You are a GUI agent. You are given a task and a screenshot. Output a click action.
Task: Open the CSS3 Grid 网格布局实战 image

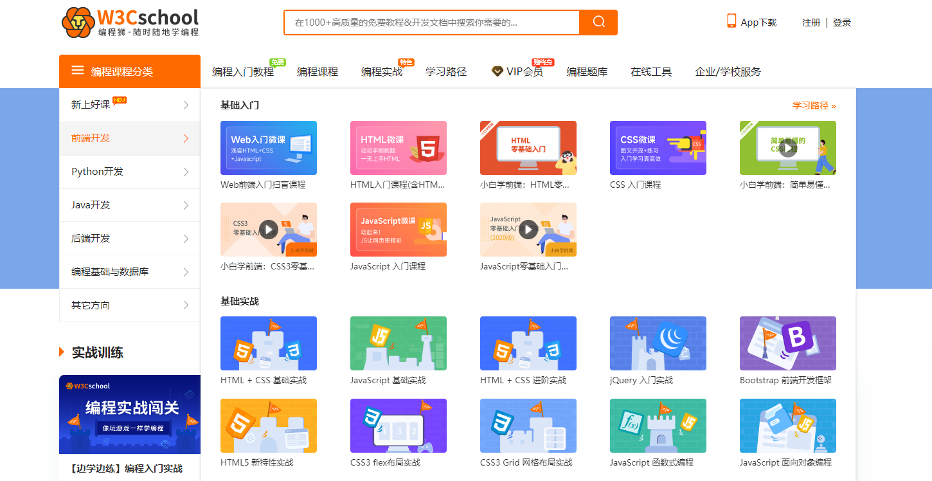[x=528, y=426]
